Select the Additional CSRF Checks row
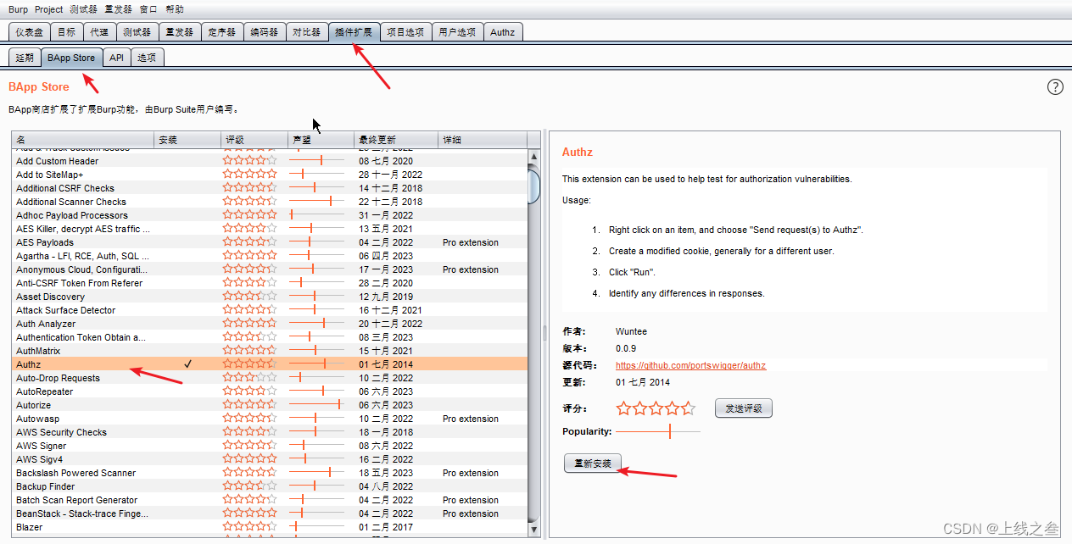This screenshot has width=1072, height=544. [x=270, y=188]
